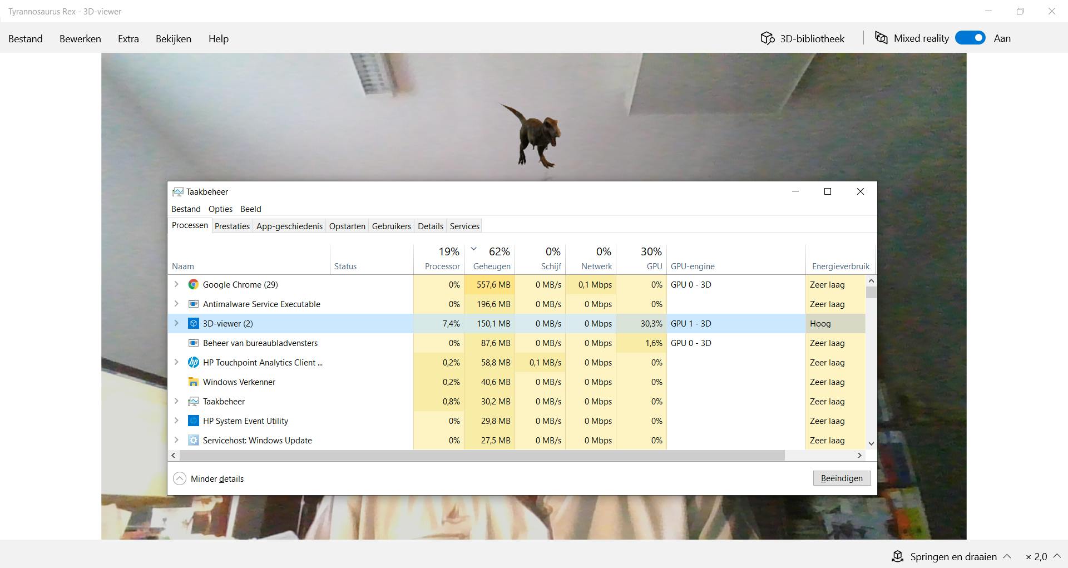Click the horizontal scrollbar right arrow
This screenshot has width=1068, height=568.
click(859, 455)
